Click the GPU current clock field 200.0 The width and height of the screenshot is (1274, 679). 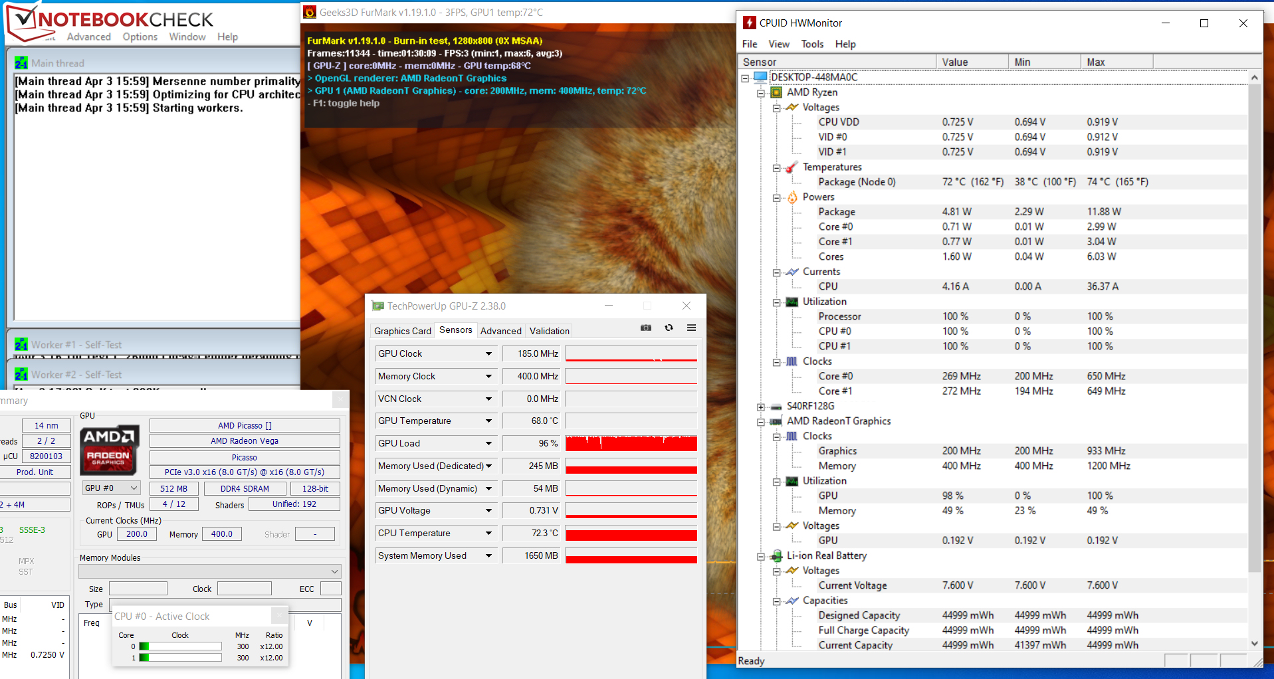(137, 534)
